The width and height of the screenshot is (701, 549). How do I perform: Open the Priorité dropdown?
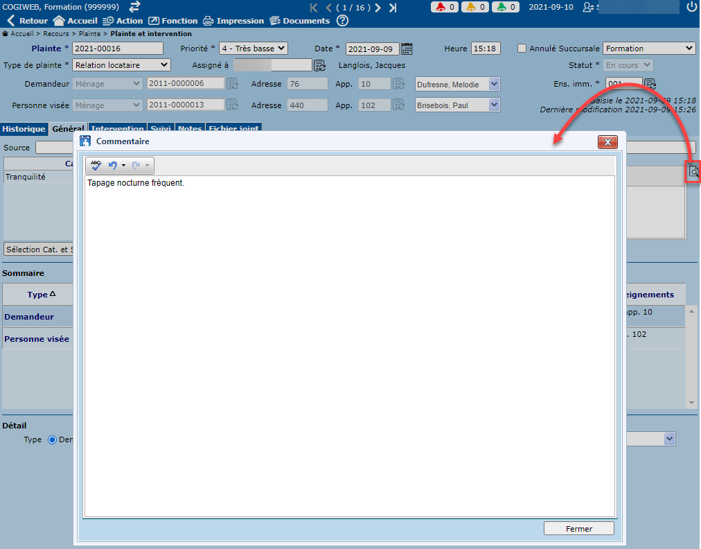pos(253,49)
